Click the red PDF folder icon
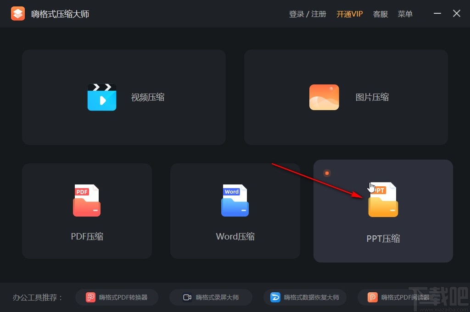The height and width of the screenshot is (312, 470). tap(87, 201)
